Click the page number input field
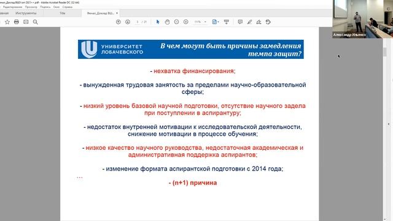Screen dimensions: 393x221 coord(138,22)
